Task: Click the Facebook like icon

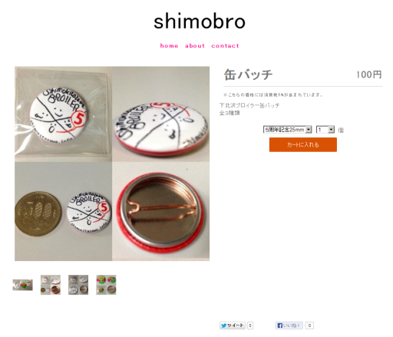Action: pyautogui.click(x=280, y=325)
